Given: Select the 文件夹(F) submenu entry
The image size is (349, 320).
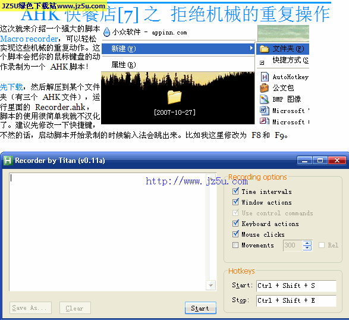Looking at the screenshot, I should tap(282, 49).
